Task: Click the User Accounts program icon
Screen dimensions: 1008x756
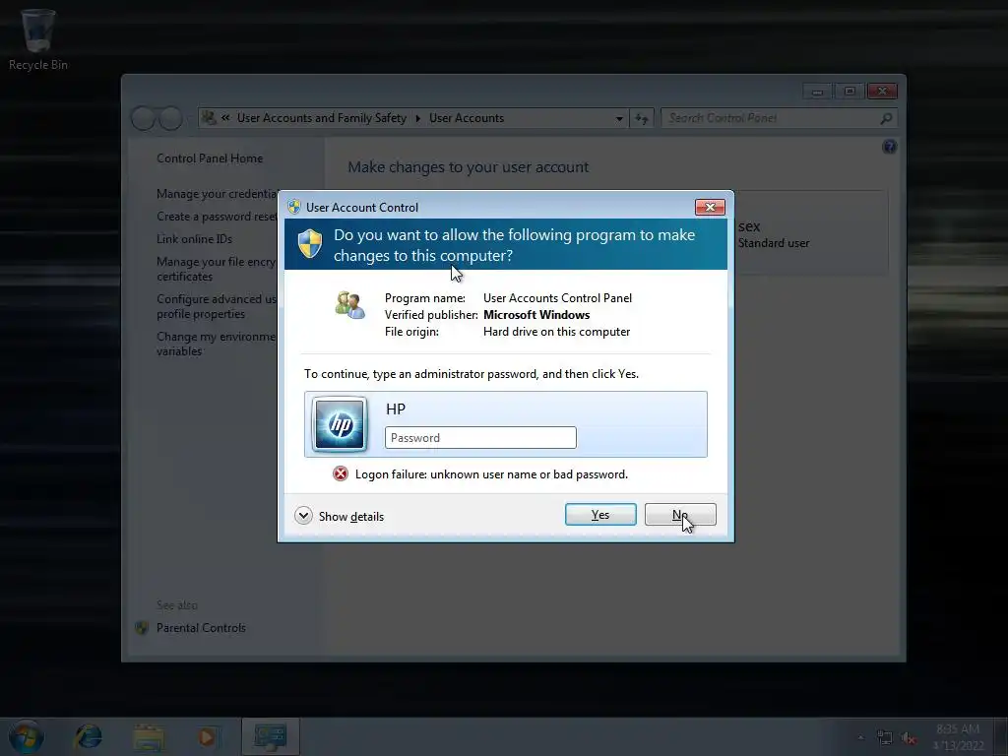Action: click(350, 305)
